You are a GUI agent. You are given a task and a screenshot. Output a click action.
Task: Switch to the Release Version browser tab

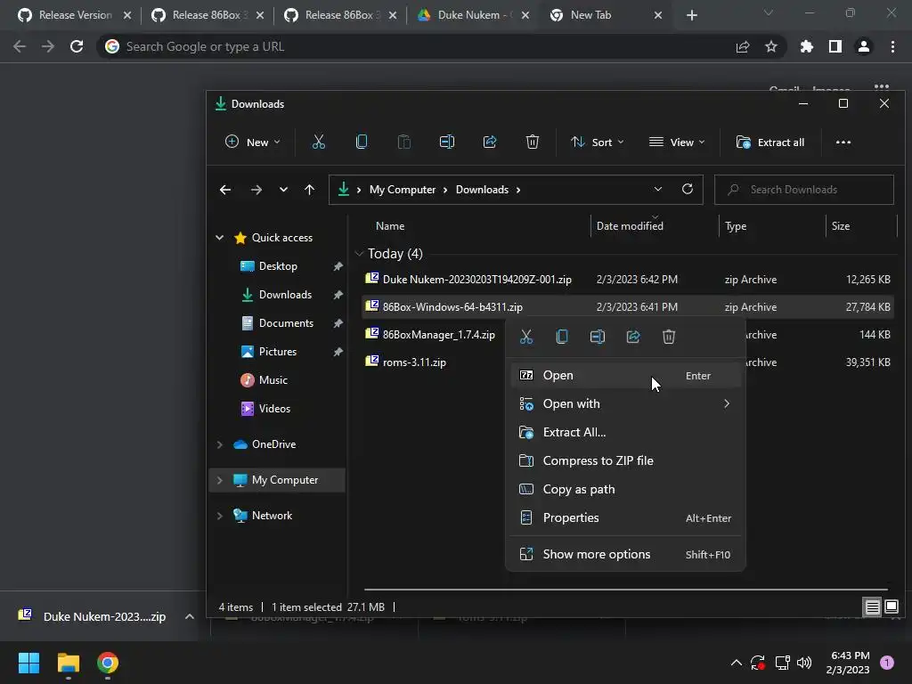[75, 15]
